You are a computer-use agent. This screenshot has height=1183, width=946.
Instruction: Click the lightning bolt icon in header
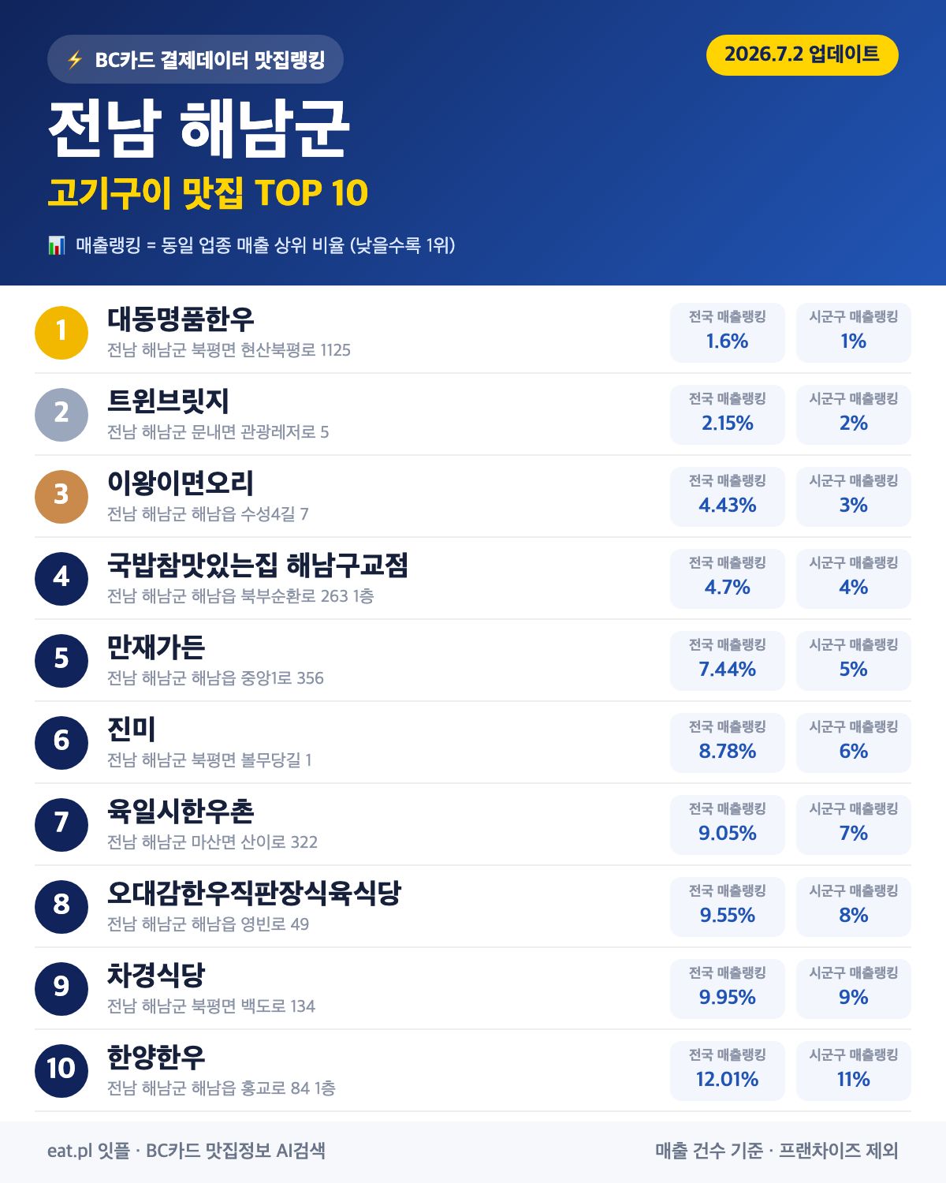tap(75, 60)
